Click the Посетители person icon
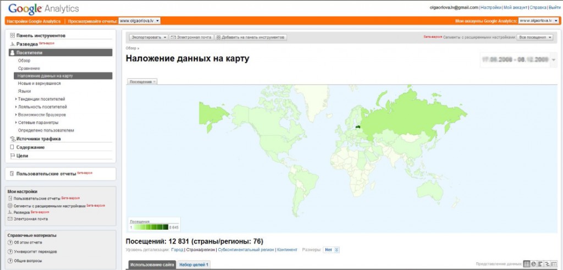Screen dimensions: 563x270 [13, 53]
